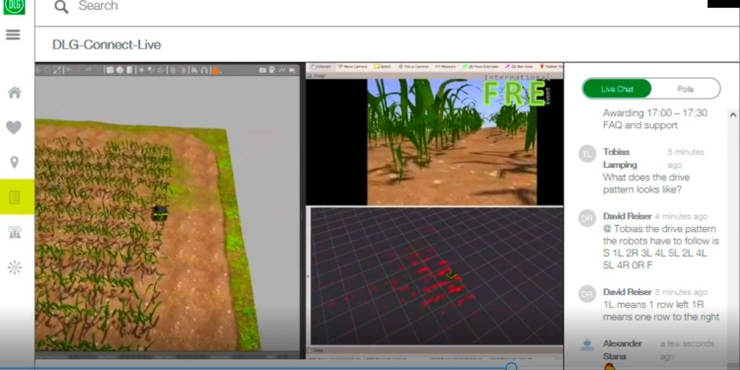Click the name Tobias Lamping in chat
The image size is (740, 370).
pos(621,158)
